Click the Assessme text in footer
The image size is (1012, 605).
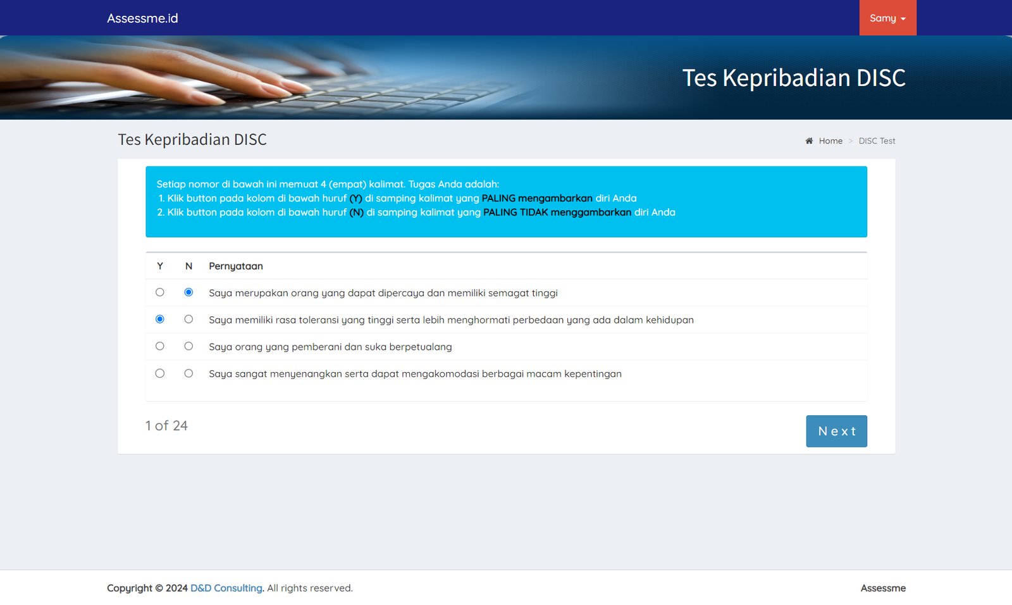[883, 588]
